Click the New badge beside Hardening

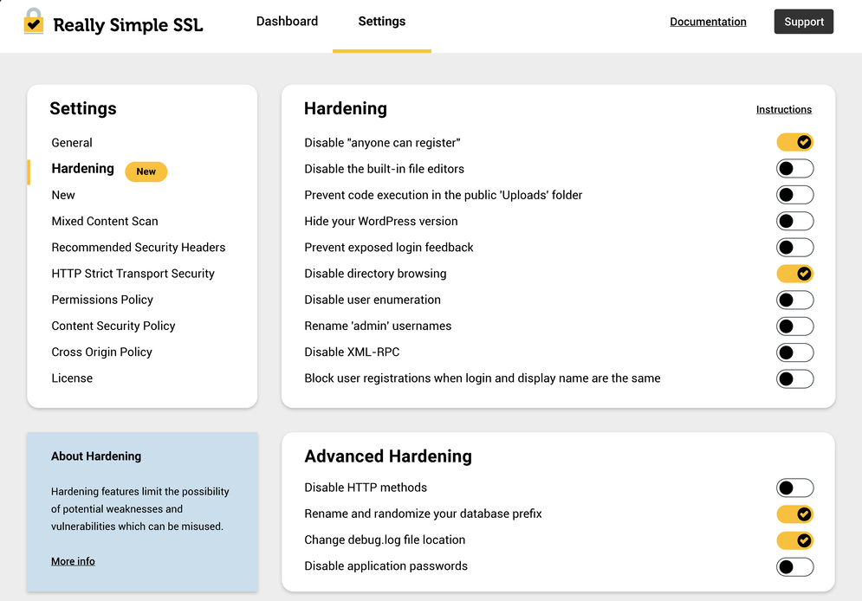(146, 171)
